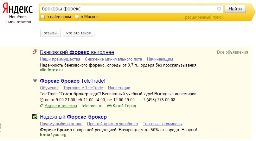
Task: Click the forex4you favicon icon
Action: tap(35, 116)
